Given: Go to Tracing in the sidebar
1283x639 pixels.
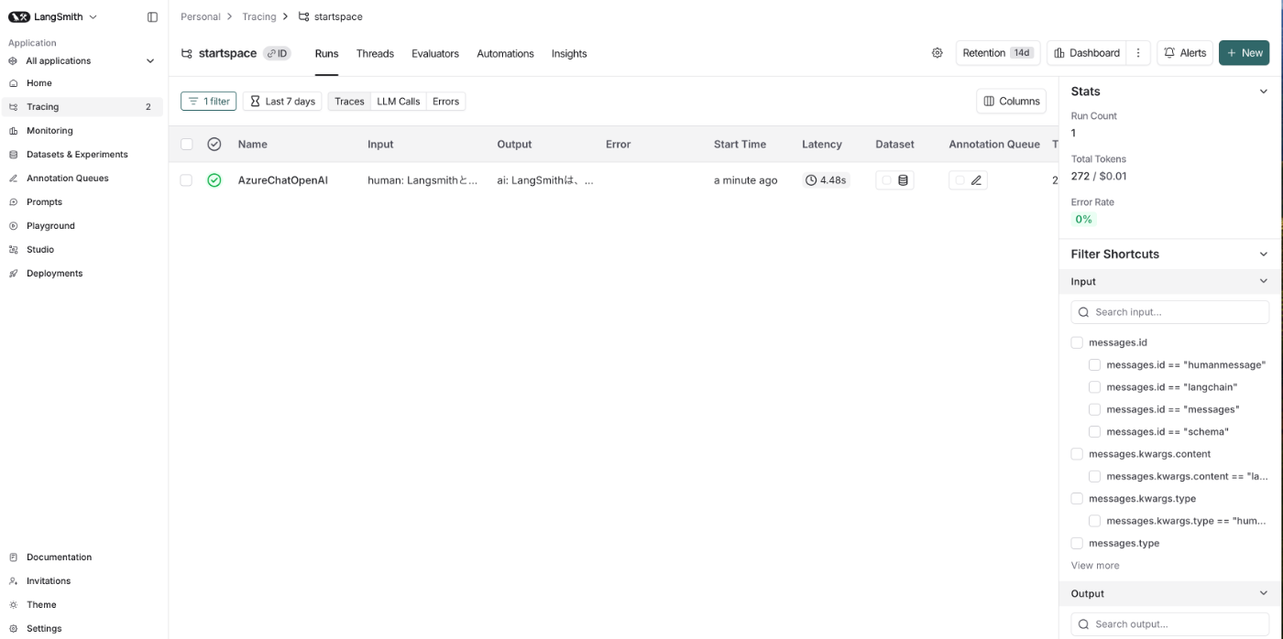Looking at the screenshot, I should pyautogui.click(x=82, y=107).
